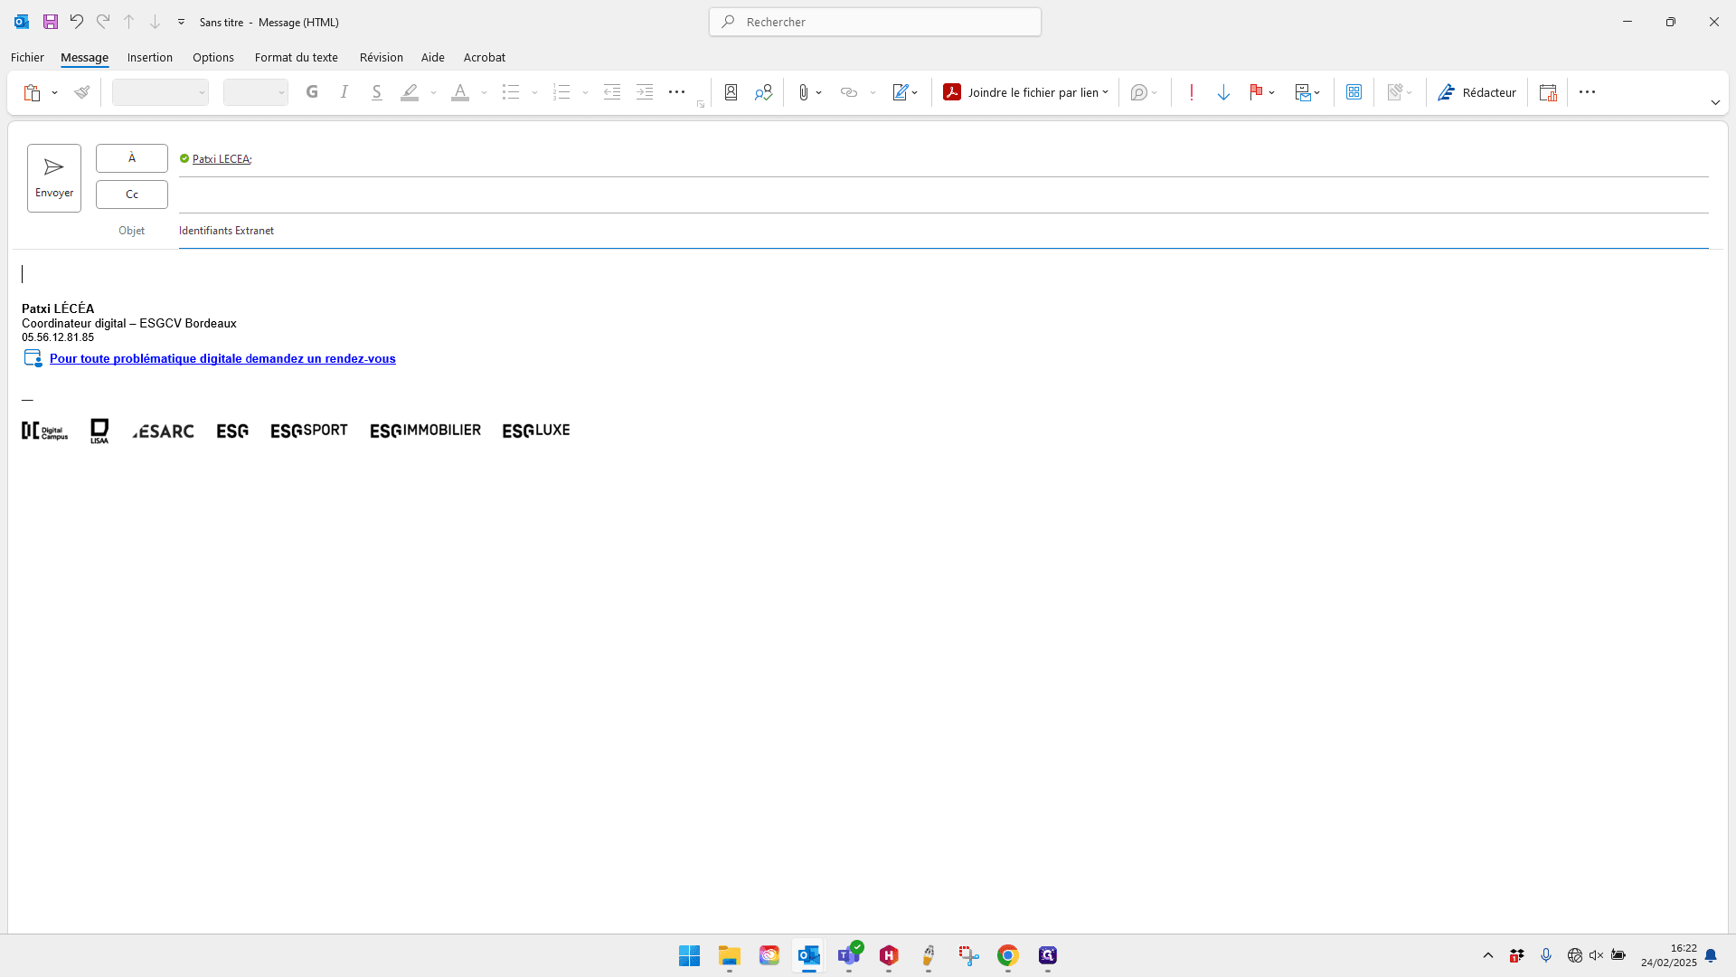Select the Format Painter brush
The height and width of the screenshot is (977, 1736).
[82, 92]
